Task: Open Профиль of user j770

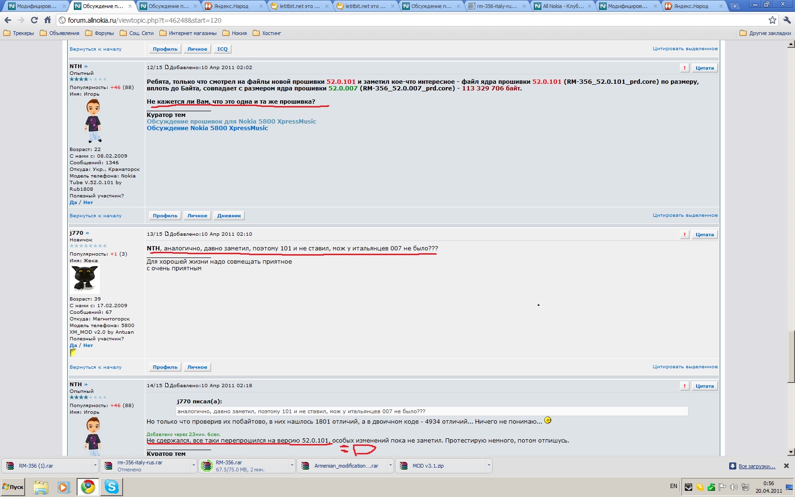Action: pos(165,367)
